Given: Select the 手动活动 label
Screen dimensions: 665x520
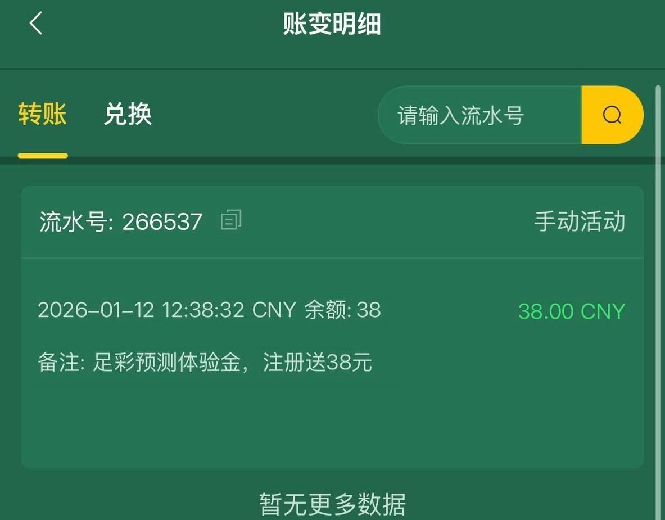Looking at the screenshot, I should pyautogui.click(x=580, y=221).
